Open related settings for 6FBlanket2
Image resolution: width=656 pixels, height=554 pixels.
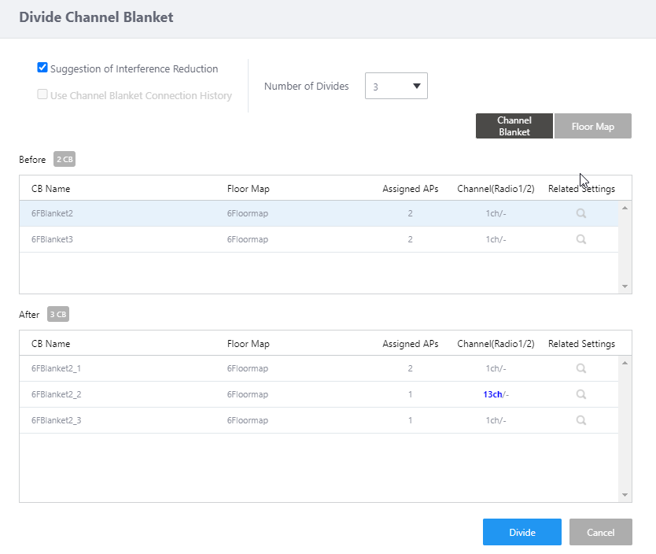(x=581, y=213)
